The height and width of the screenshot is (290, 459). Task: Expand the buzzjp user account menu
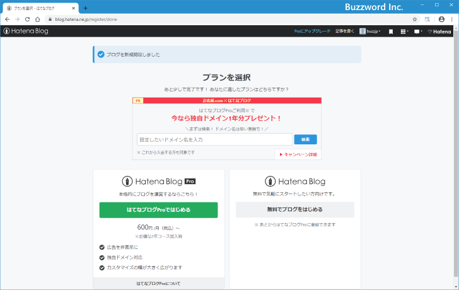(x=370, y=32)
